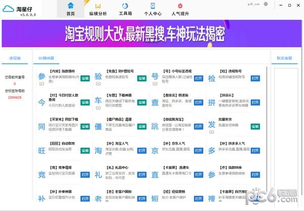304x211 pixels.
Task: Open the 工具箱 toolbox tab
Action: click(x=125, y=10)
